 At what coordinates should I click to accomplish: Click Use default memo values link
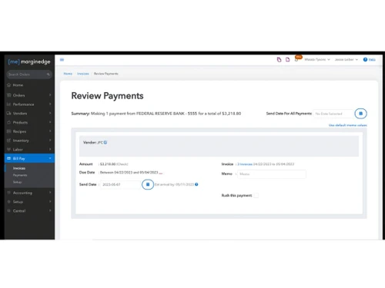pyautogui.click(x=348, y=125)
